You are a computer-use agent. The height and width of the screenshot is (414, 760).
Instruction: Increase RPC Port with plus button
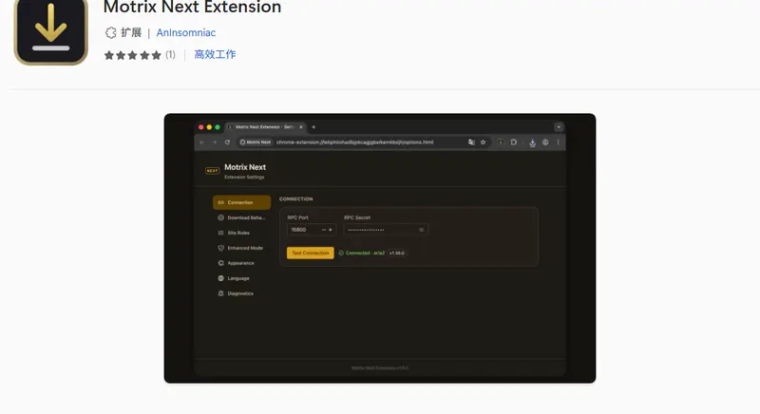[x=331, y=230]
